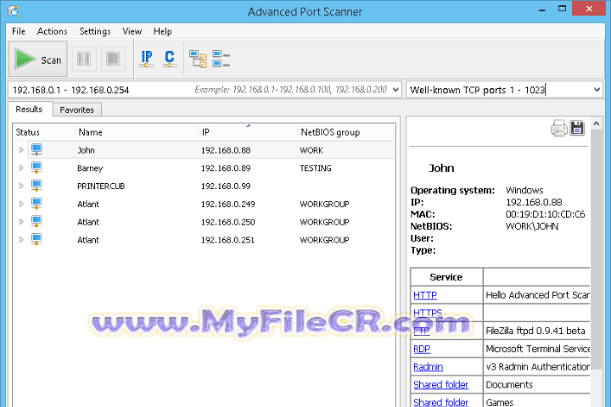Screen dimensions: 611x407
Task: Collapse all list items icon
Action: click(x=221, y=59)
